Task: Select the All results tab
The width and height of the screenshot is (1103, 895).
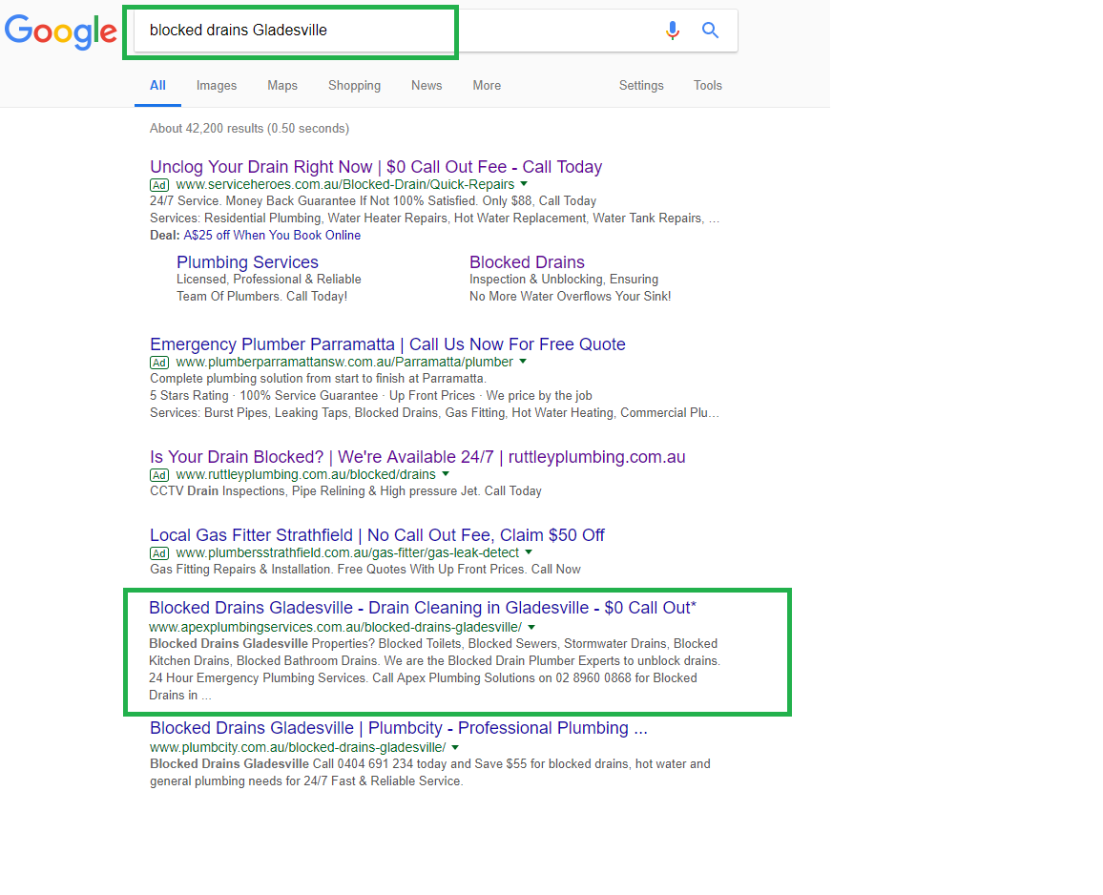Action: (157, 85)
